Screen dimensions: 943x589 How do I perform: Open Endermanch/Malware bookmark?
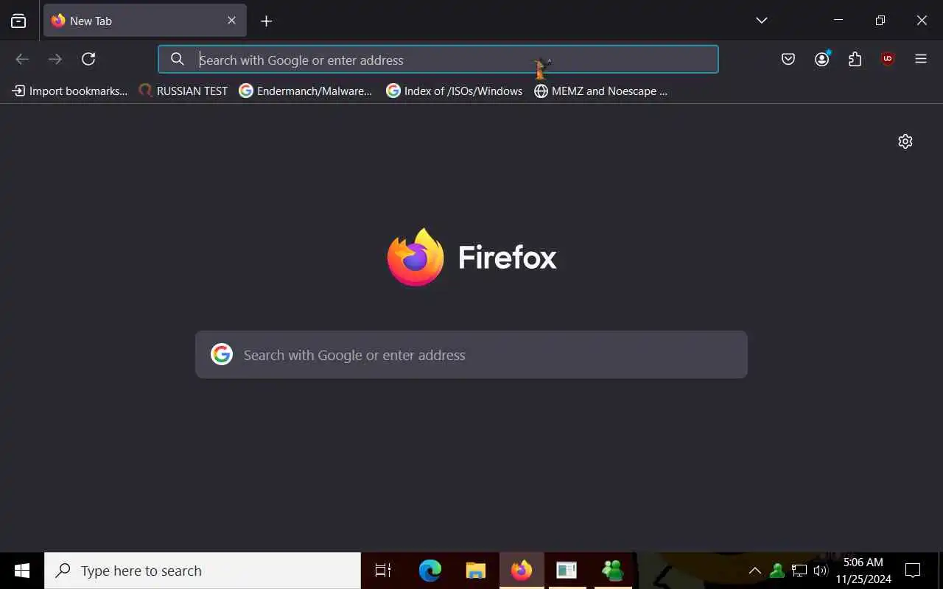click(306, 91)
